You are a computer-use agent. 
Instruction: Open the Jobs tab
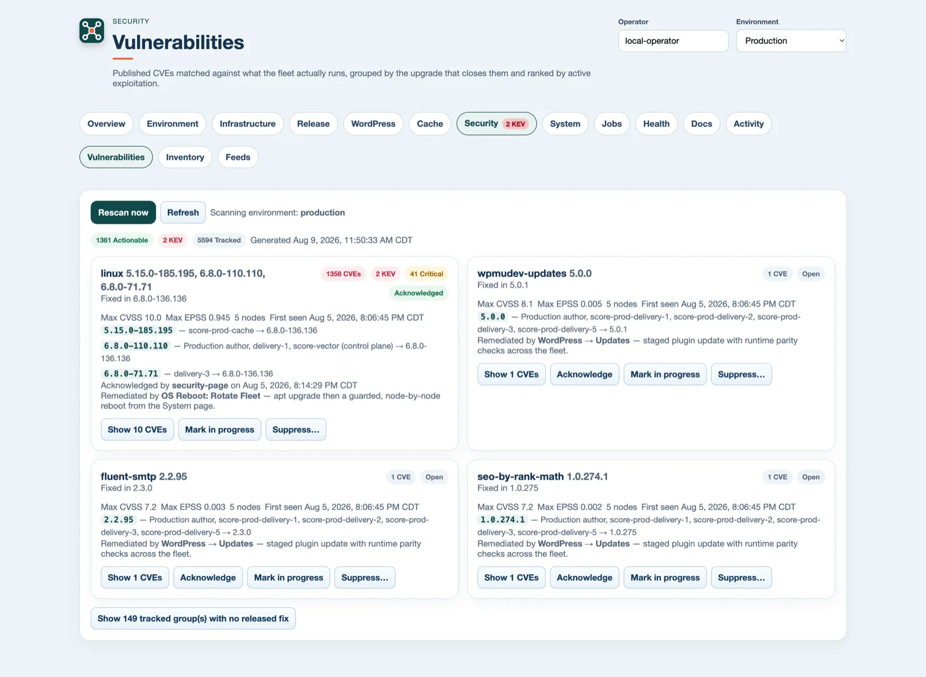[612, 124]
